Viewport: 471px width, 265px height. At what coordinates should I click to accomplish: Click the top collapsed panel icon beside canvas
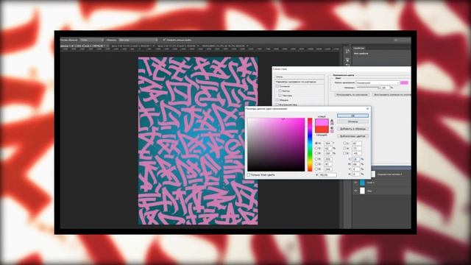(x=347, y=52)
